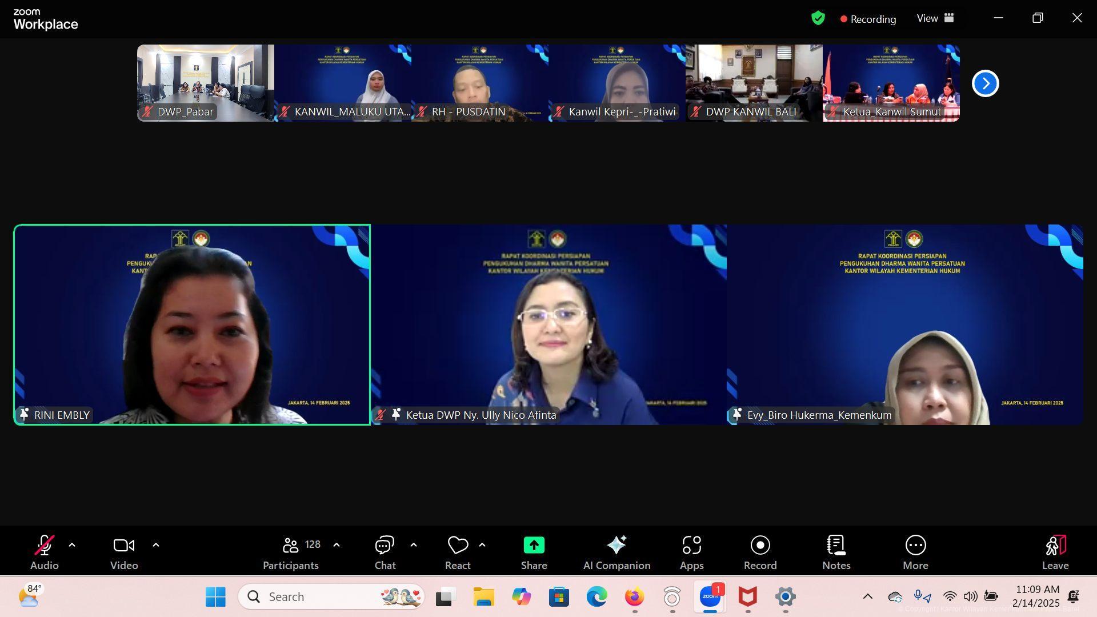Expand the video settings arrow
Viewport: 1097px width, 617px height.
(x=156, y=545)
